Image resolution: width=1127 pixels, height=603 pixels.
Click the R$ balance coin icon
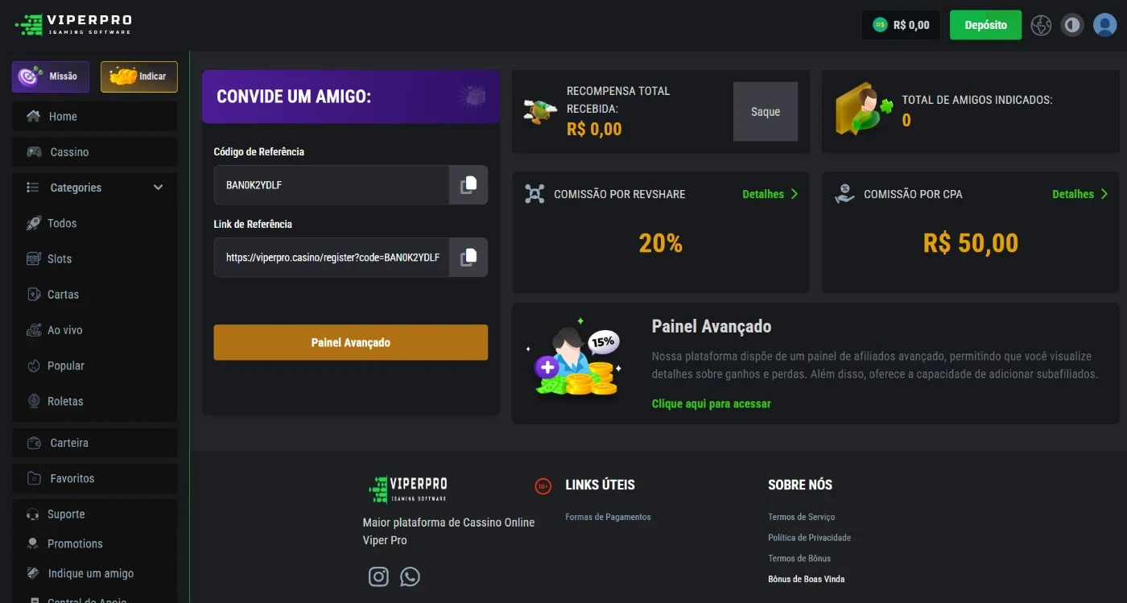point(880,25)
